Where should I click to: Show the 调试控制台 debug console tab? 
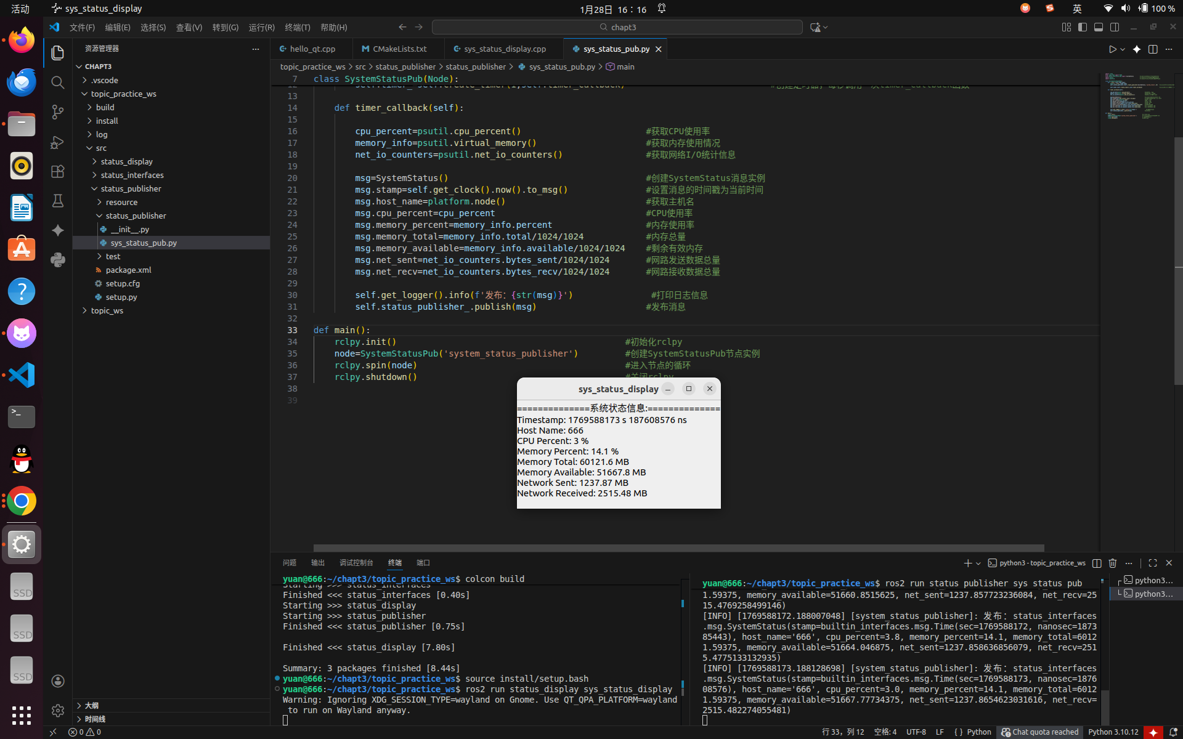click(356, 563)
